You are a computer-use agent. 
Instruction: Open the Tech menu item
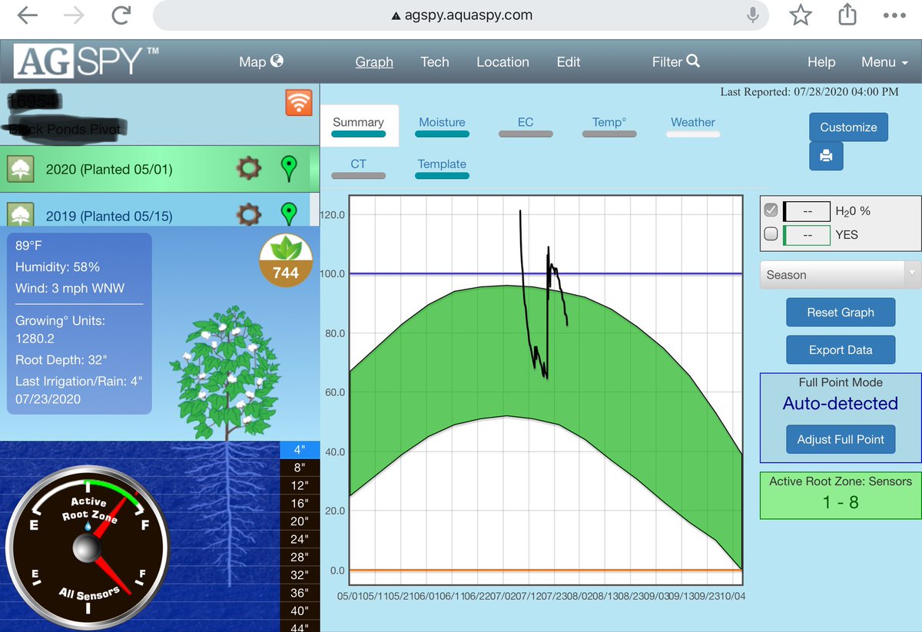click(435, 62)
